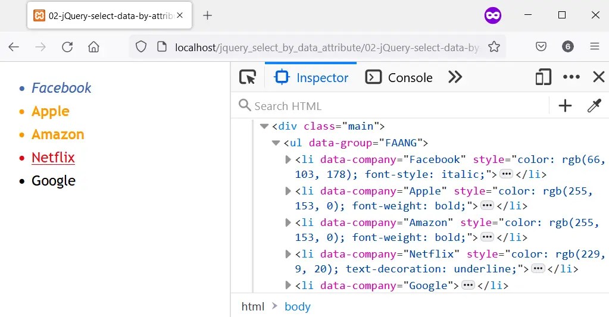The height and width of the screenshot is (317, 609).
Task: Close the developer tools panel
Action: tap(598, 77)
